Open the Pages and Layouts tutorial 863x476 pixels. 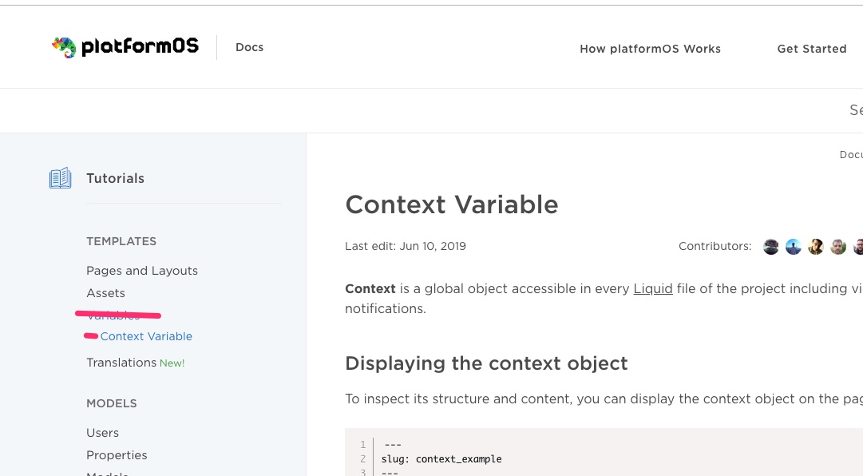[x=142, y=271]
